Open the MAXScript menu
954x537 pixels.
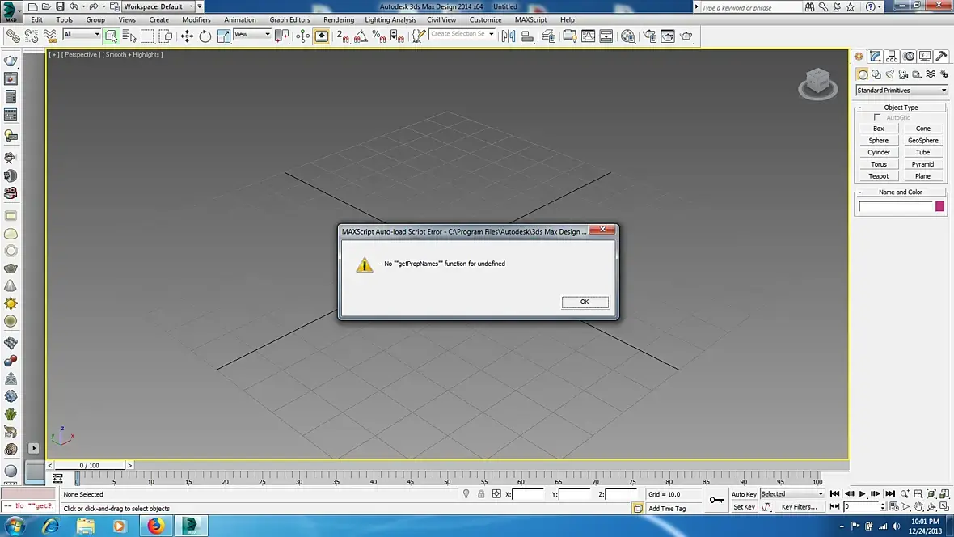530,20
